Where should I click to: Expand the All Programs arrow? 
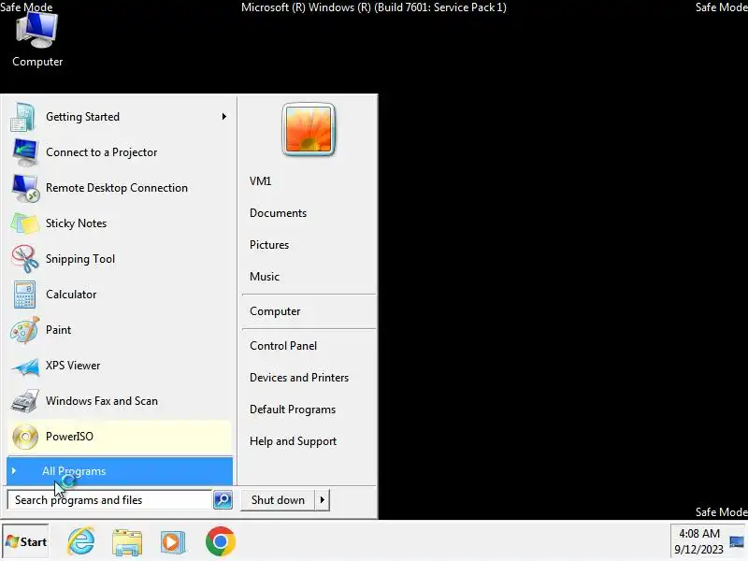pyautogui.click(x=14, y=471)
